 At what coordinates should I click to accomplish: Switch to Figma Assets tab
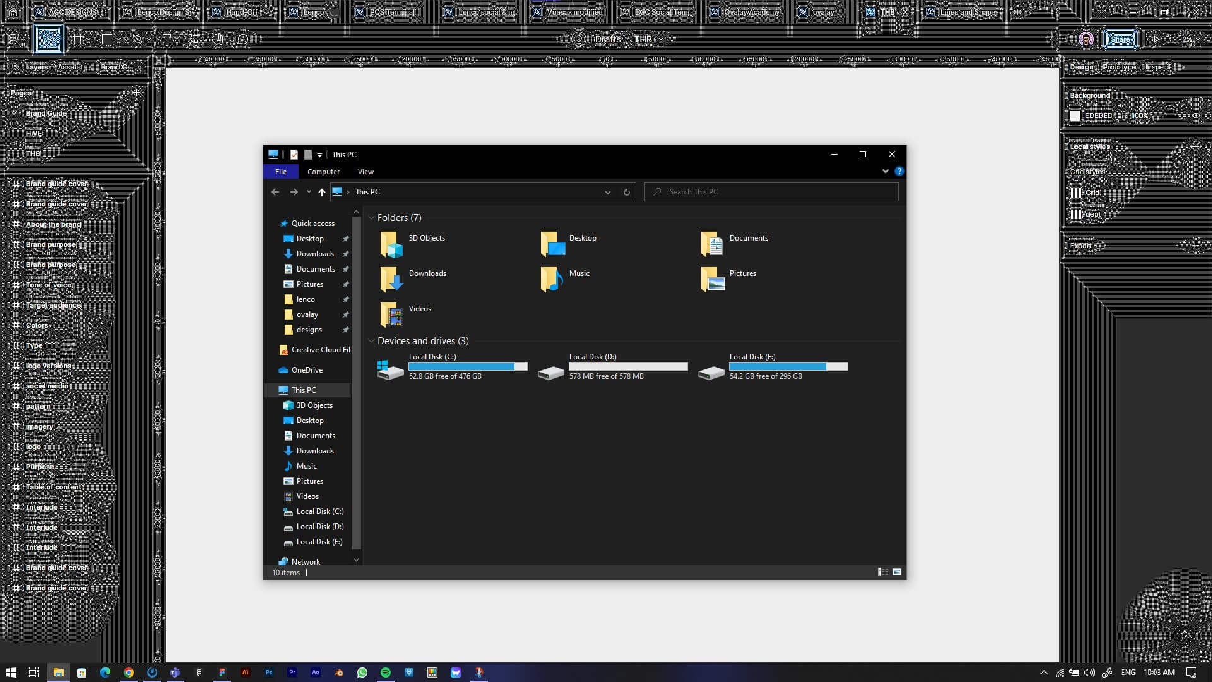[x=69, y=67]
